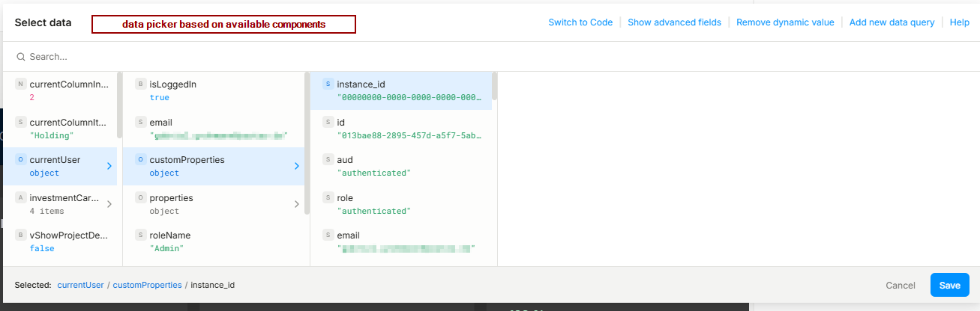The image size is (980, 311).
Task: Click the string type icon beside roleName
Action: (x=140, y=235)
